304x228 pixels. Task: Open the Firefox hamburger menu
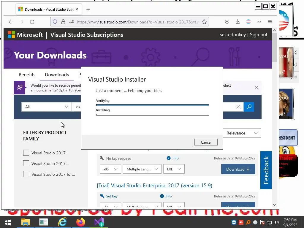[270, 22]
